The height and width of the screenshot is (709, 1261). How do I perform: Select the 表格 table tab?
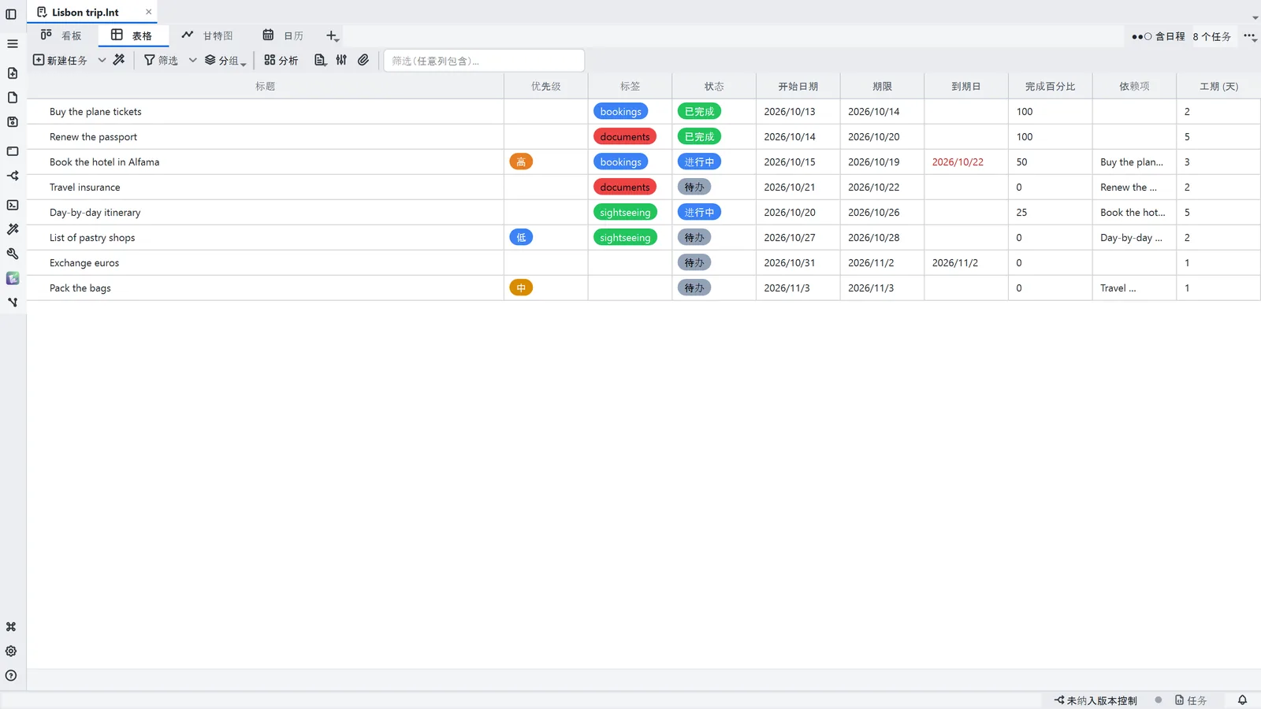[x=132, y=35]
